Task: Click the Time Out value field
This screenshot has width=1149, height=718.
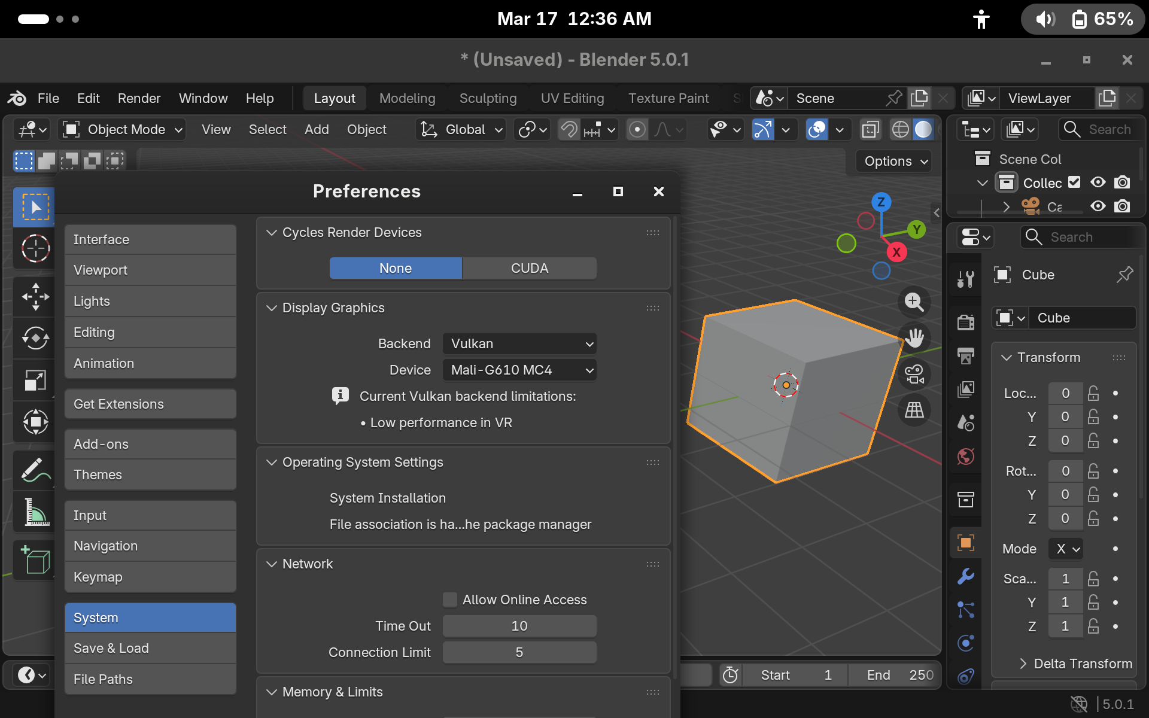Action: point(519,626)
